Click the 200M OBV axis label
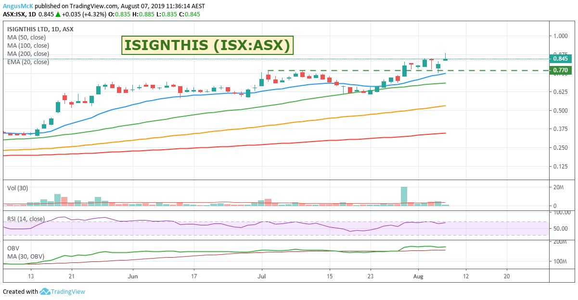Viewport: 578px width, 300px height. click(x=560, y=242)
